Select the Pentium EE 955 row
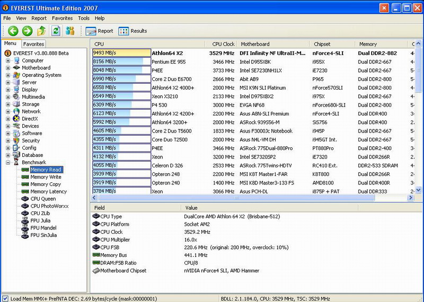The width and height of the screenshot is (424, 302). (x=253, y=61)
